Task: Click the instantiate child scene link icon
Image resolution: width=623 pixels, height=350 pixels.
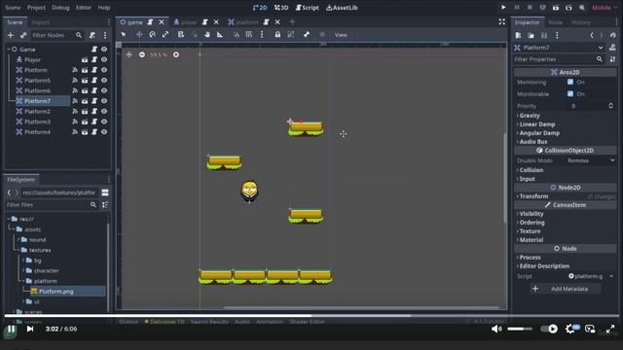Action: [x=23, y=35]
